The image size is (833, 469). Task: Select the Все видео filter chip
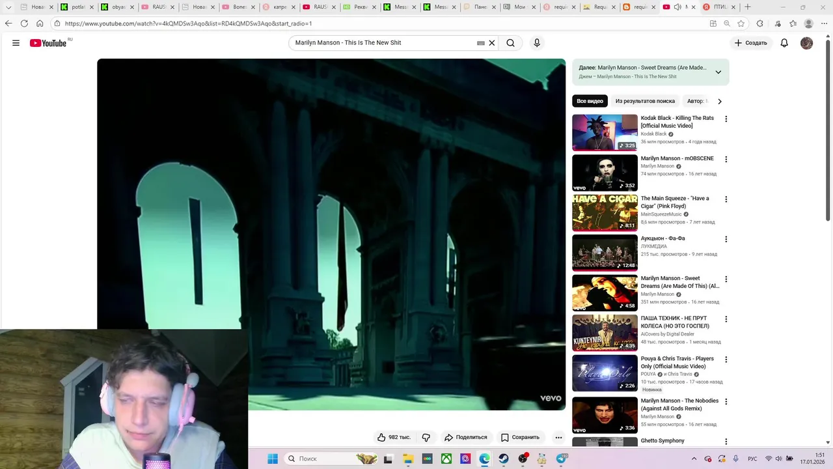pos(590,101)
